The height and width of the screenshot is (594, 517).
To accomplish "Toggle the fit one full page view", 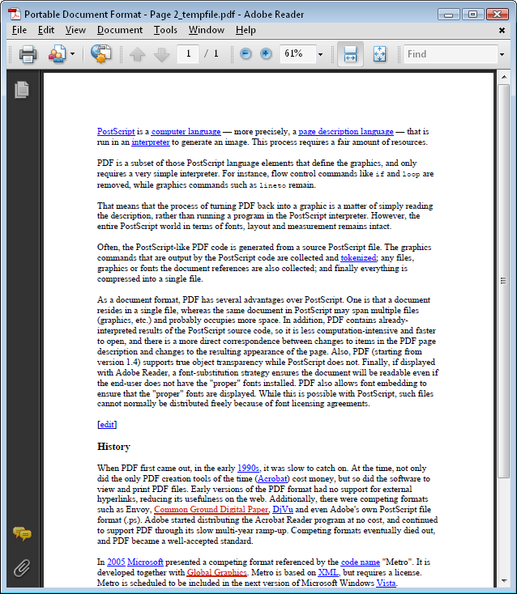I will point(379,54).
